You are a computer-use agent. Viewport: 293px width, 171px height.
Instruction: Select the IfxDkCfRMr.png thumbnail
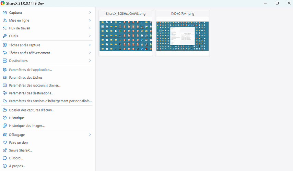click(183, 36)
